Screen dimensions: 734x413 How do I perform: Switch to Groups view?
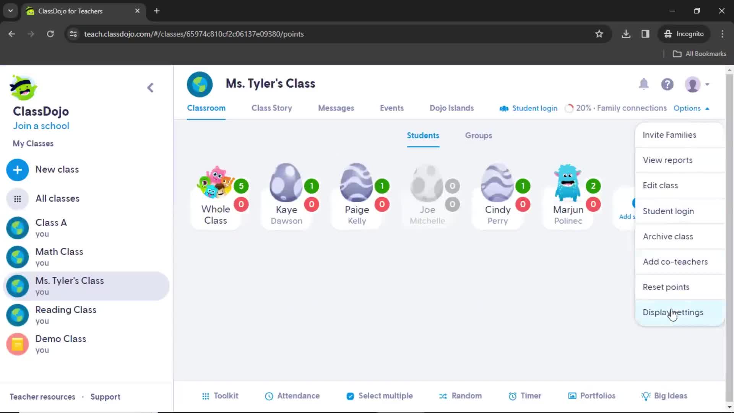tap(478, 135)
